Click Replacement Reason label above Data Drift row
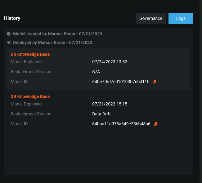This screenshot has width=202, height=183. tap(31, 114)
